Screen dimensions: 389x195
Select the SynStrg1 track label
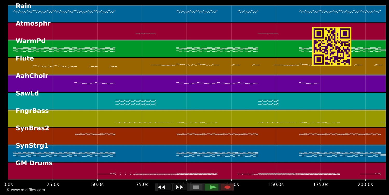pyautogui.click(x=32, y=145)
